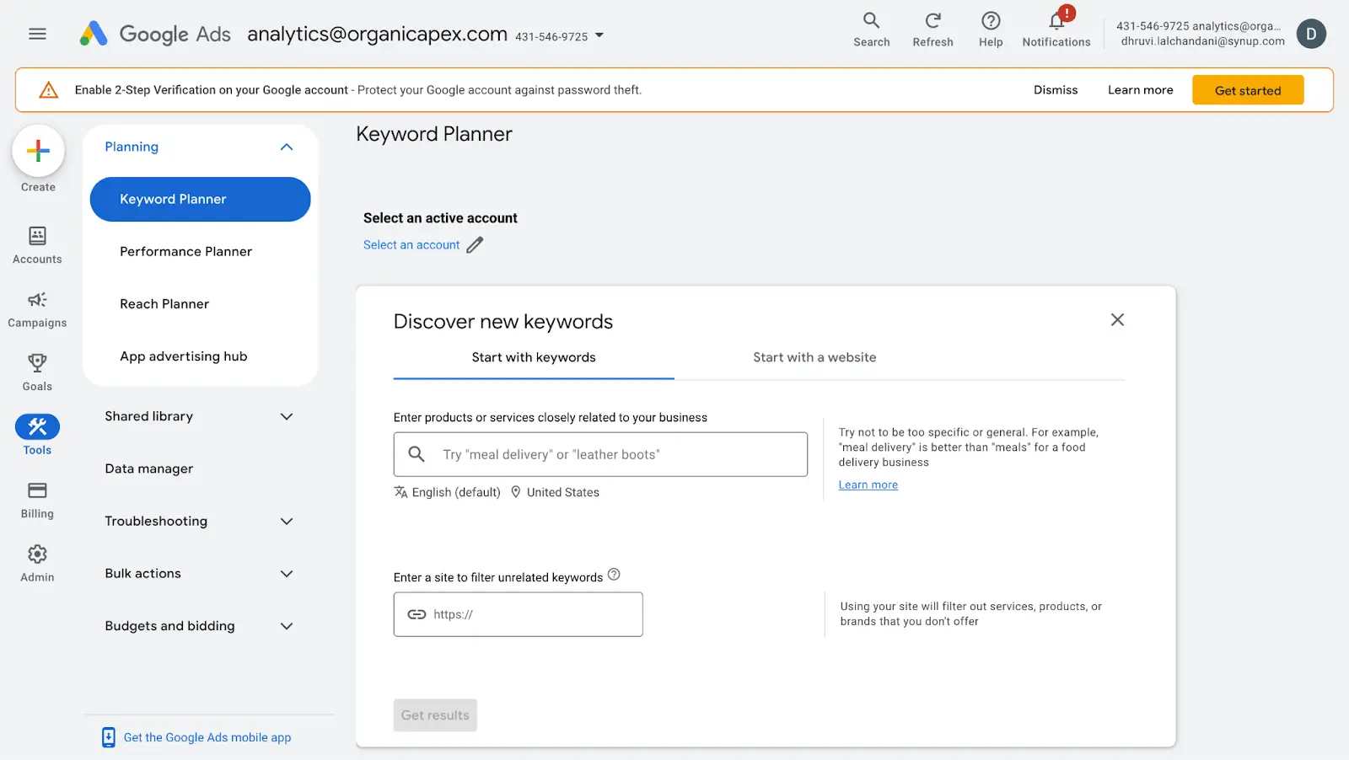Open the profile avatar D
This screenshot has height=760, width=1349.
pos(1311,34)
